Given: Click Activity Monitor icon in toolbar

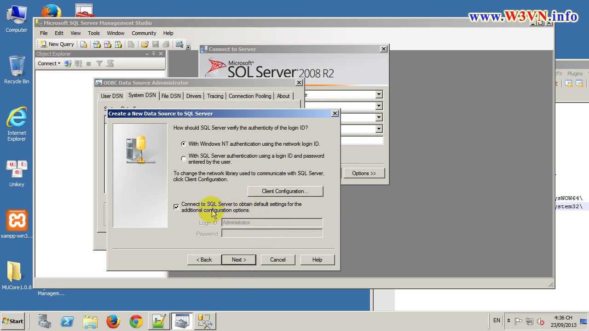Looking at the screenshot, I should click(179, 44).
